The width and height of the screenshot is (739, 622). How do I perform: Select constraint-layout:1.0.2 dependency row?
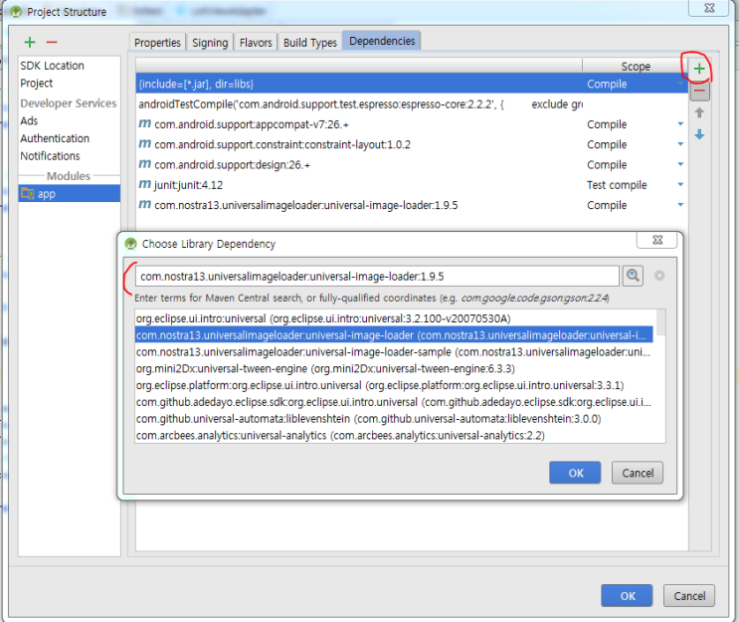pyautogui.click(x=412, y=144)
